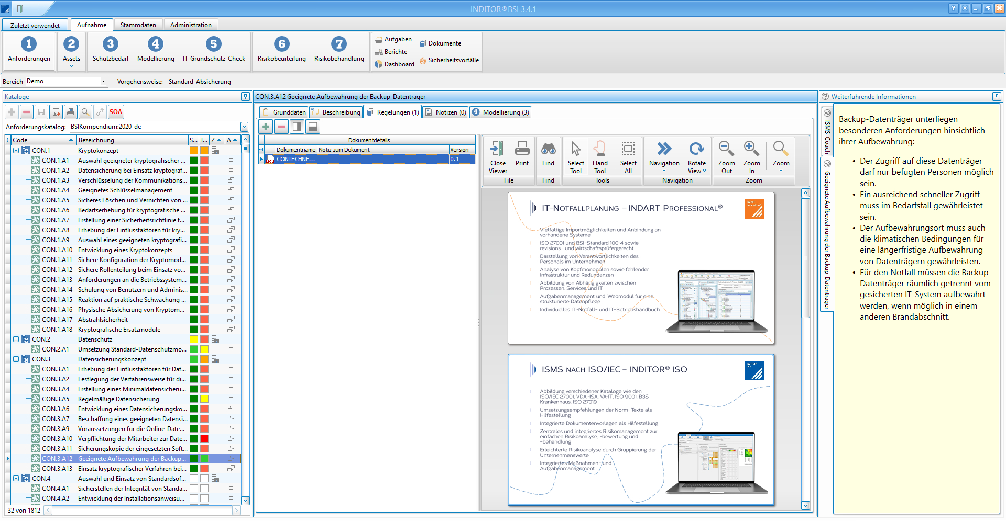Toggle the side-by-side split layout button
The height and width of the screenshot is (521, 1006).
click(297, 127)
